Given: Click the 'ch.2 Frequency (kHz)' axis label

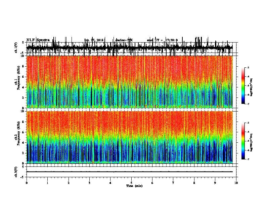Looking at the screenshot, I should pos(17,133).
